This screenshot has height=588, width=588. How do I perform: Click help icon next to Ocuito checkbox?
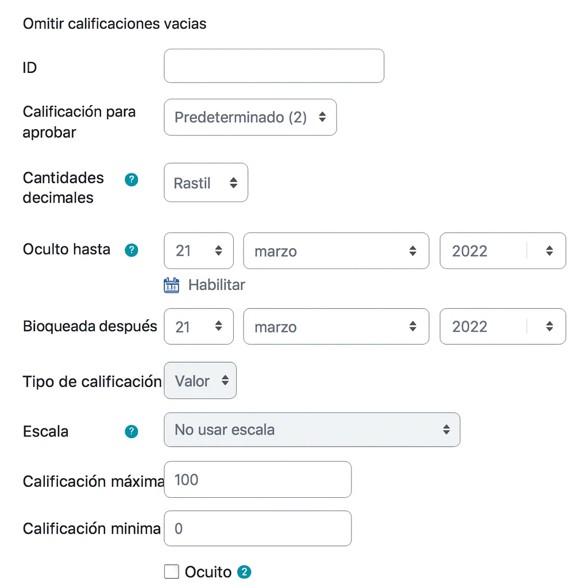[x=245, y=572]
